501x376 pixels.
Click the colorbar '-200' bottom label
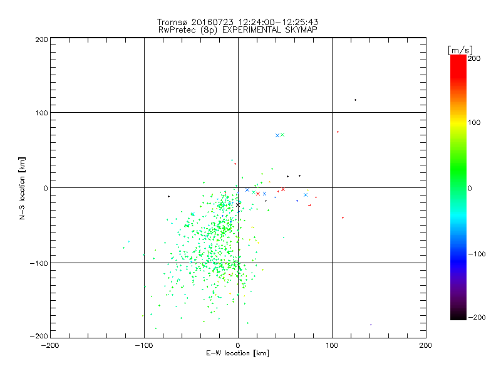[477, 317]
